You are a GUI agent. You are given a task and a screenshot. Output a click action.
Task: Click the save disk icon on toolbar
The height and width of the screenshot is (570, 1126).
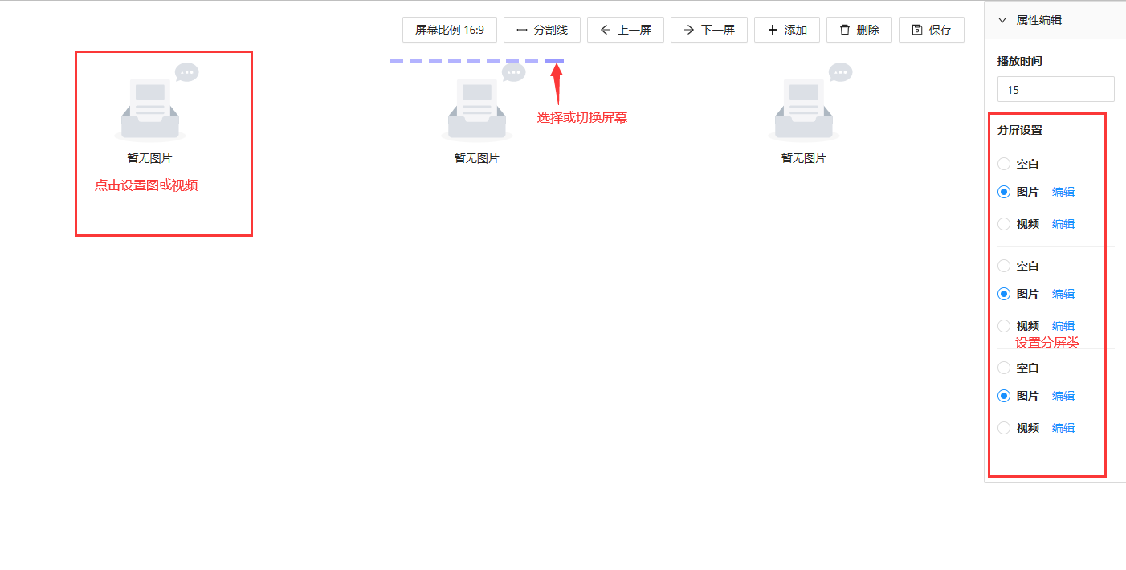click(916, 30)
